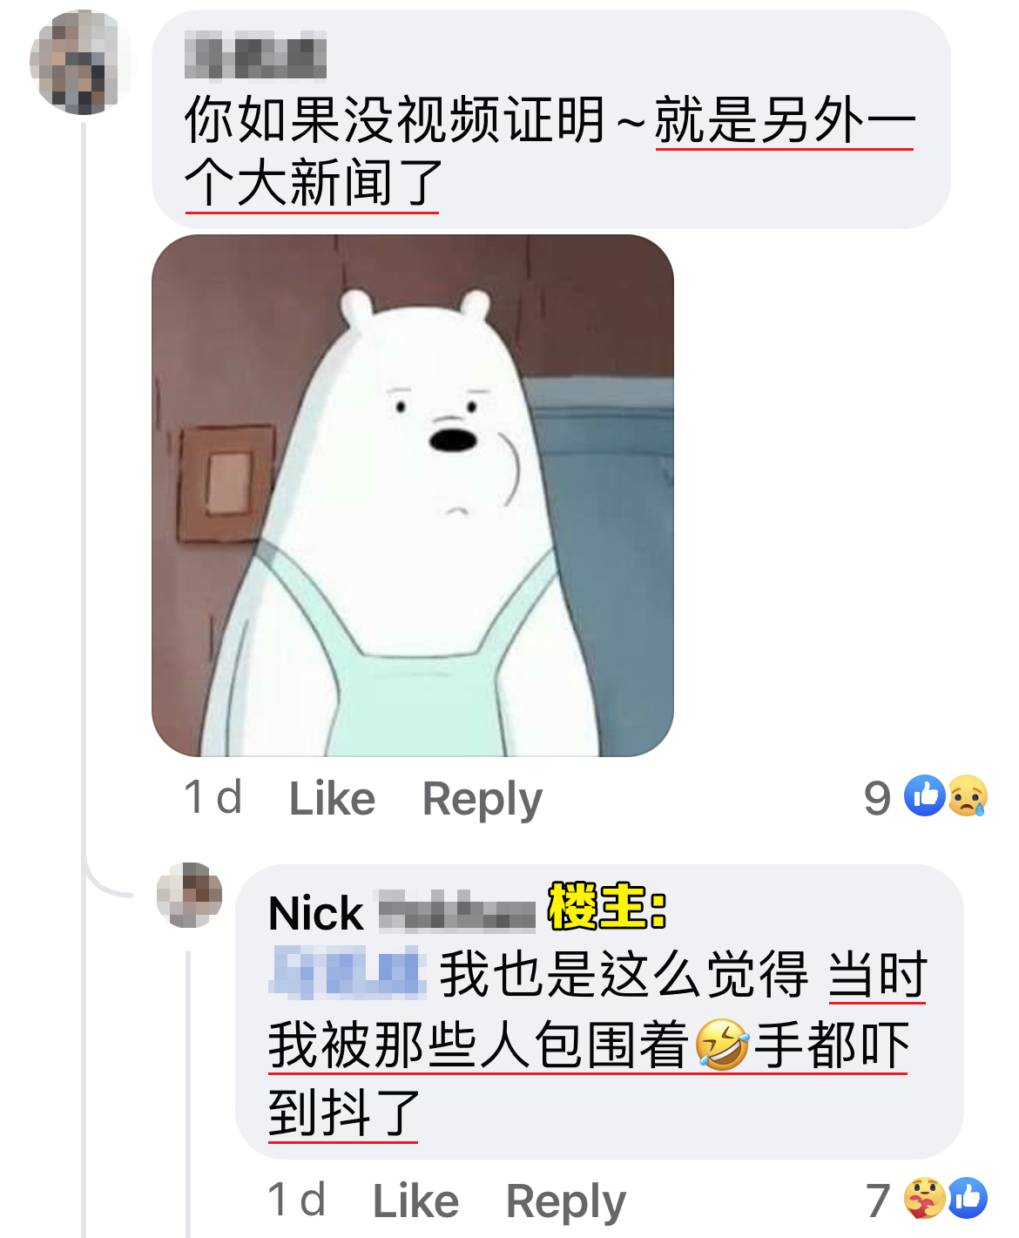1019x1238 pixels.
Task: Reply to the bear image comment
Action: point(482,800)
